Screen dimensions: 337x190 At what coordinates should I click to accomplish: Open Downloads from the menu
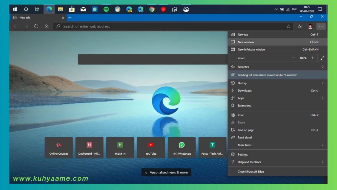(x=277, y=91)
